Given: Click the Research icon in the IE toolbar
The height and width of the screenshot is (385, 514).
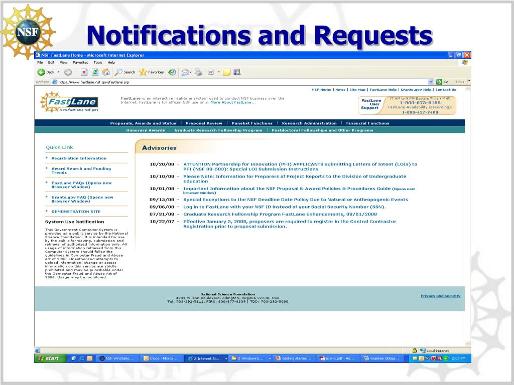Looking at the screenshot, I should tap(237, 72).
